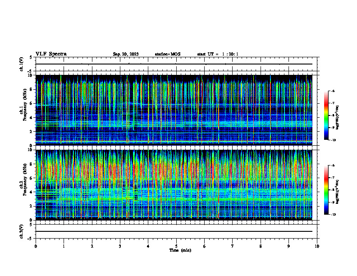Click the lower colorbar's log(PSD) label
The height and width of the screenshot is (276, 357).
338,192
